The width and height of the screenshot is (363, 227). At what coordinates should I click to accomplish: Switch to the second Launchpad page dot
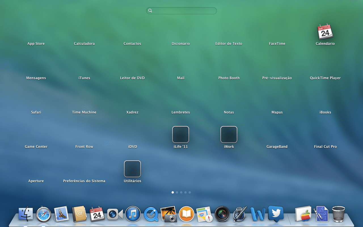[x=177, y=192]
